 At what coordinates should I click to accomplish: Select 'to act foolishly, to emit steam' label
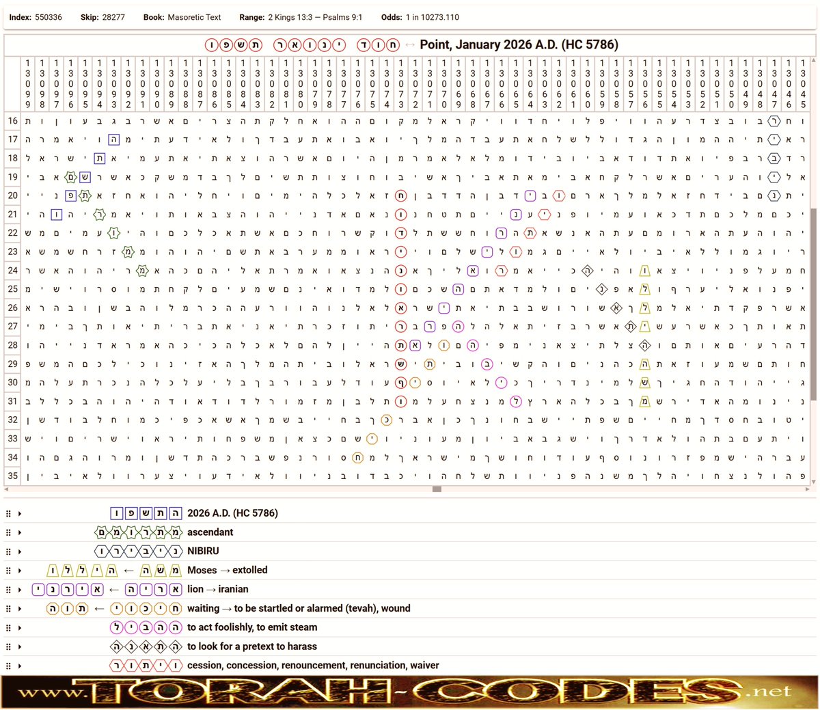click(252, 627)
